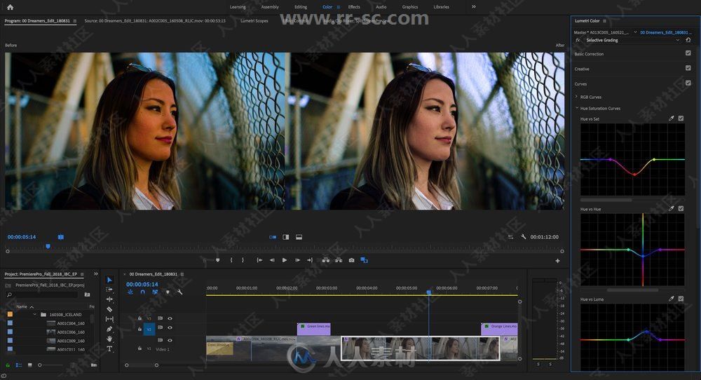This screenshot has width=701, height=380.
Task: Click the Mark Out bracket icon
Action: 243,259
